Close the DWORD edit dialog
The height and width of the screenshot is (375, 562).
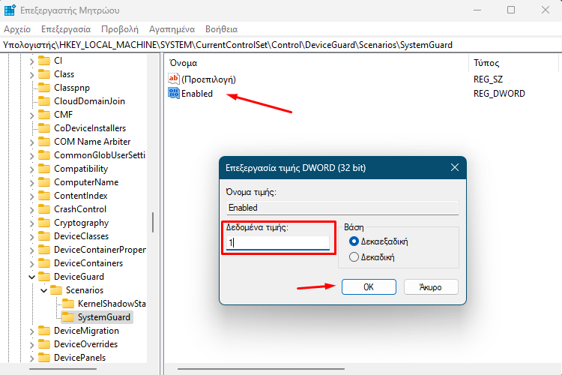click(455, 167)
